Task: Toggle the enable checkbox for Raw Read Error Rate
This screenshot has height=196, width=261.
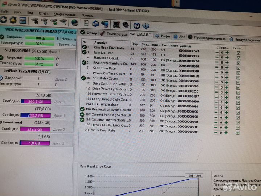Action: tap(238, 52)
